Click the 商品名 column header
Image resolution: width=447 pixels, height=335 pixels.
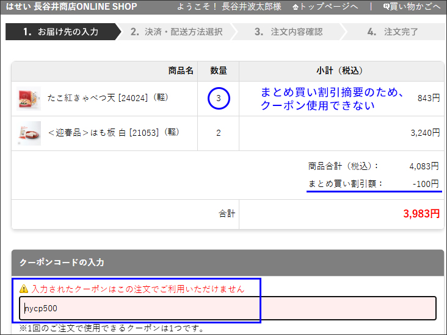click(x=181, y=71)
